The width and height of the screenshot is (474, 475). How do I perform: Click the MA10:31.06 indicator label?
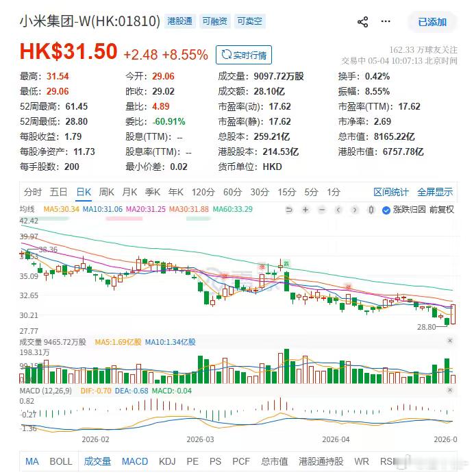[x=103, y=209]
